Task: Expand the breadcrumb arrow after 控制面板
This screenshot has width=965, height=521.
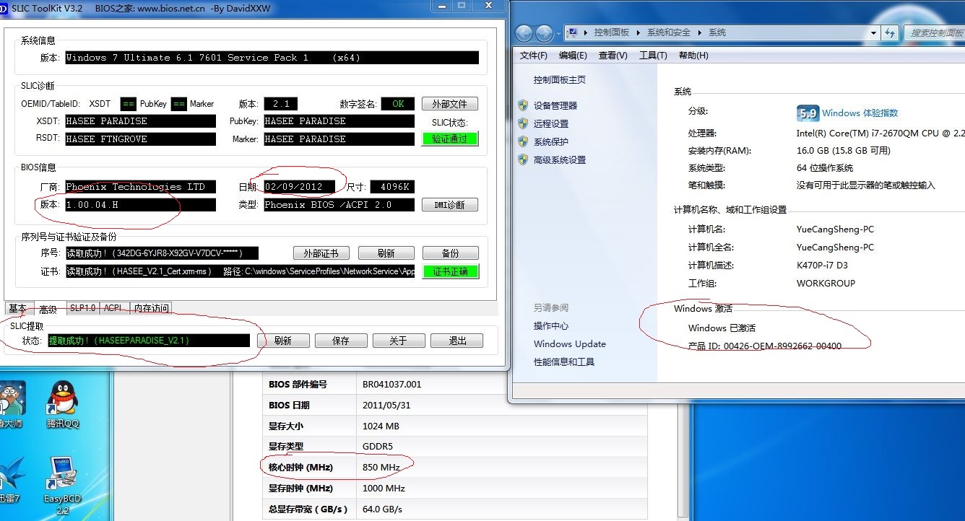Action: click(x=639, y=32)
